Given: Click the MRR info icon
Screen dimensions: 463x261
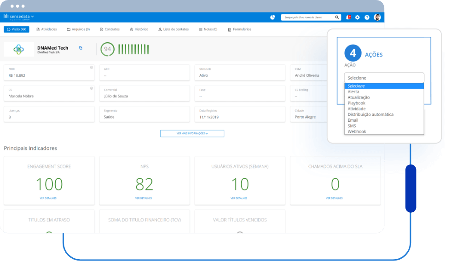Looking at the screenshot, I should tap(92, 68).
